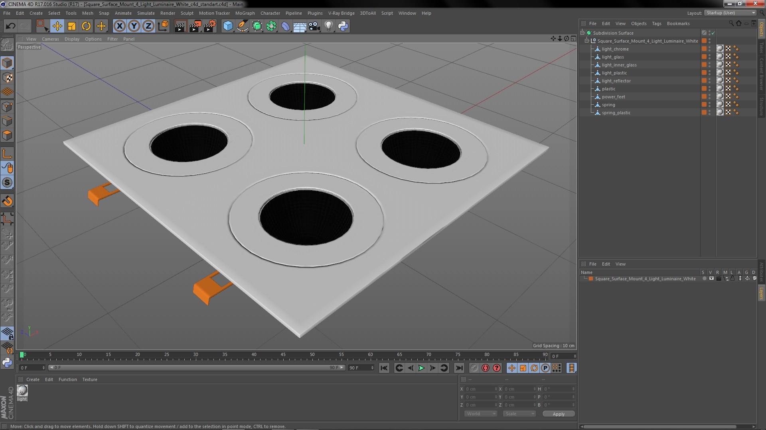Click the Render to Picture Viewer icon
The height and width of the screenshot is (430, 766).
195,26
